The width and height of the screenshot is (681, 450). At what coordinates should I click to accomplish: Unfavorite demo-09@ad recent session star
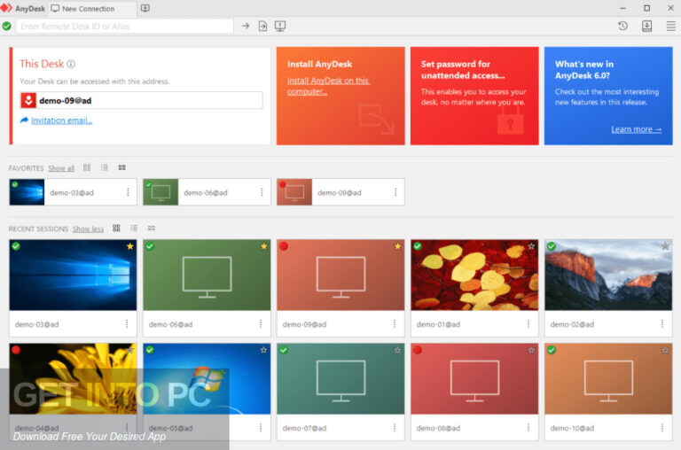397,246
